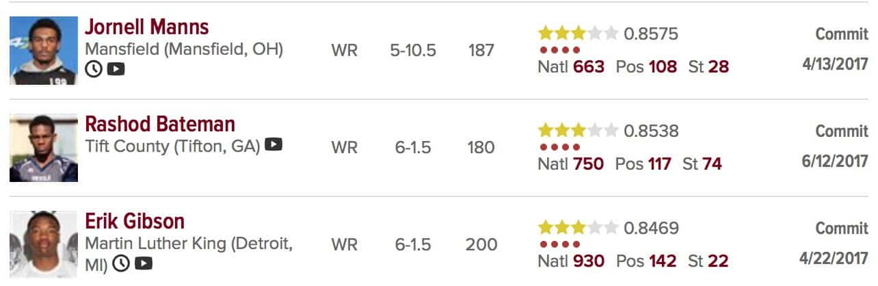Click Commit status for Jornell Manns
The image size is (878, 286).
tap(841, 34)
